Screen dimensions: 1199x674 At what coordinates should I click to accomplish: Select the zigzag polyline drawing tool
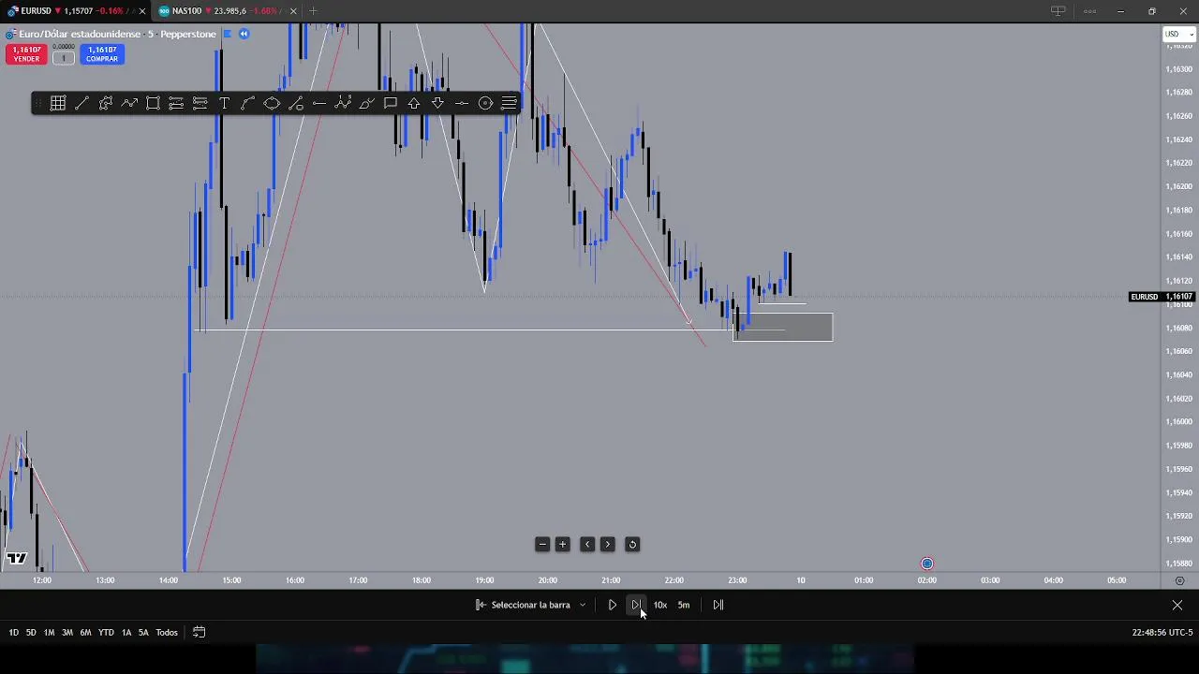129,103
